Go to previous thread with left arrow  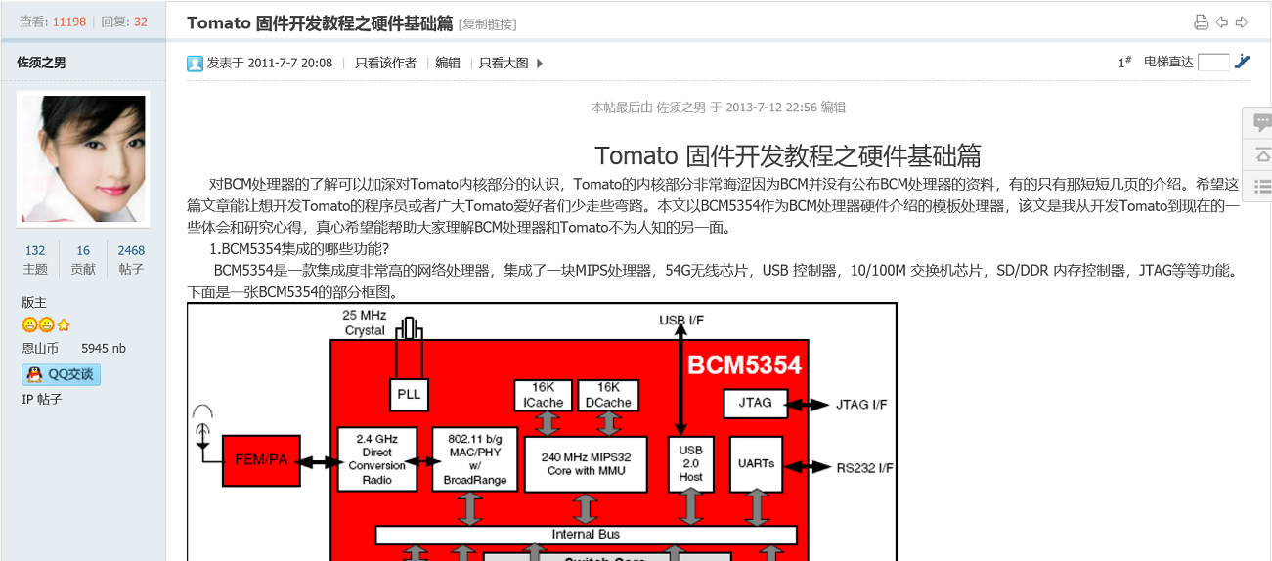(x=1221, y=22)
